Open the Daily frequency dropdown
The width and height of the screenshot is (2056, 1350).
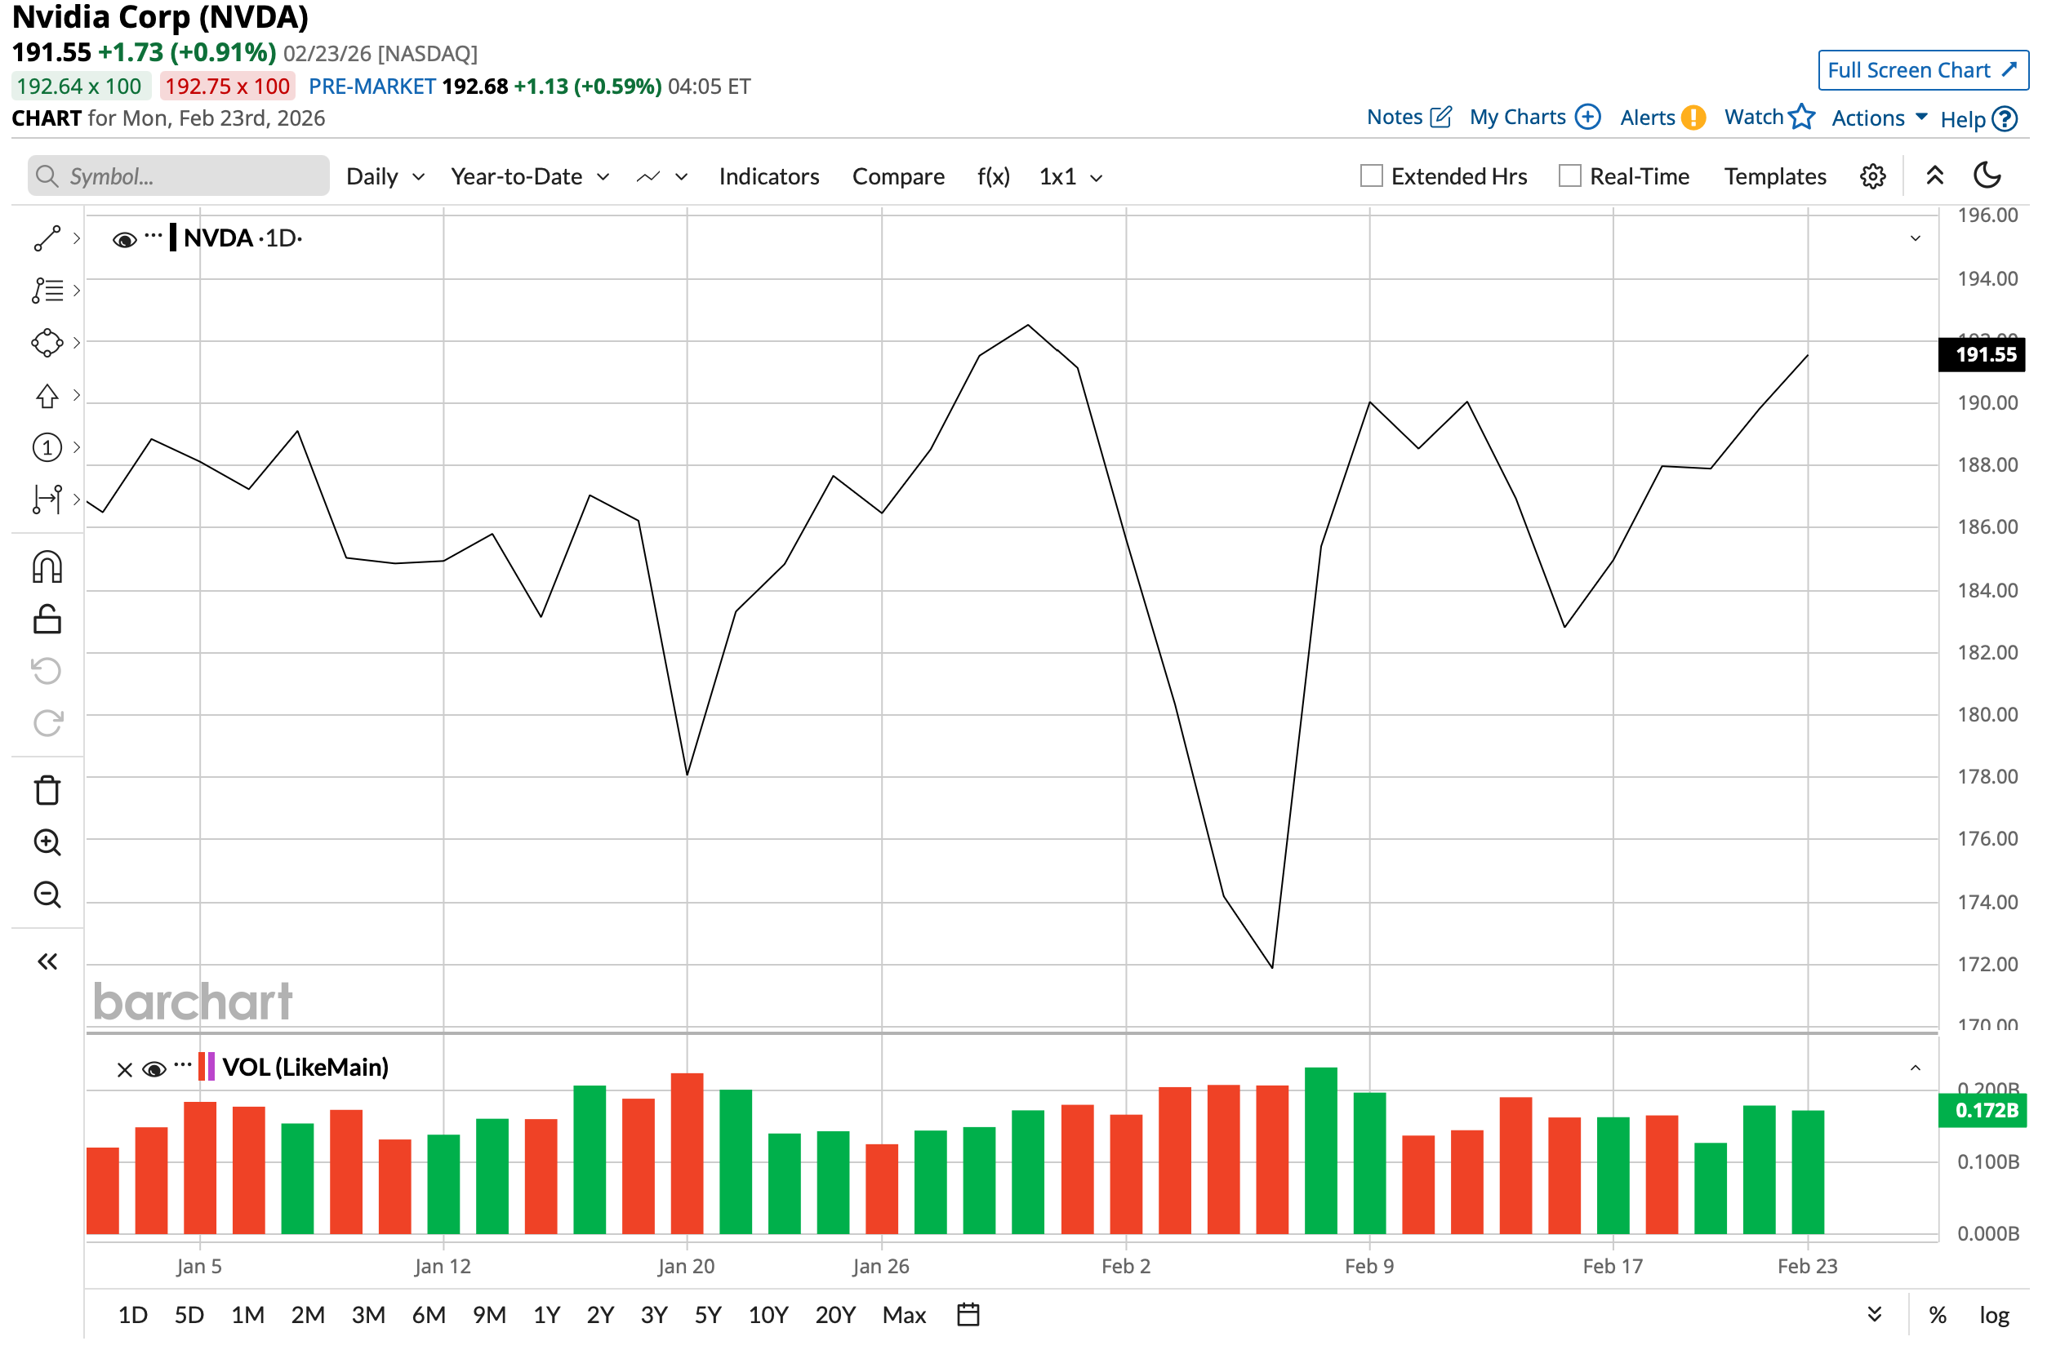click(x=386, y=177)
